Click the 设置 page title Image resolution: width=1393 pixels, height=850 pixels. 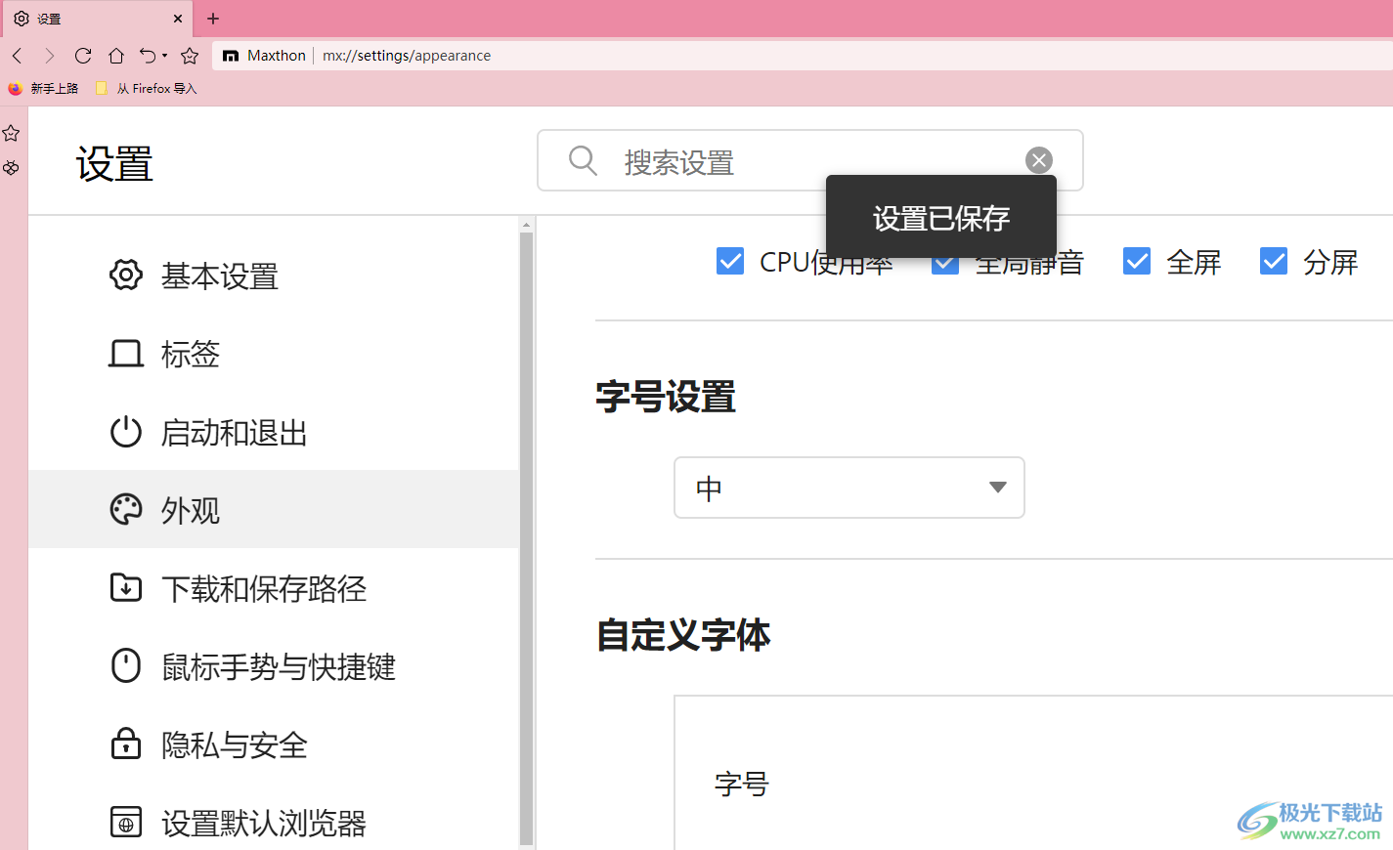click(114, 164)
